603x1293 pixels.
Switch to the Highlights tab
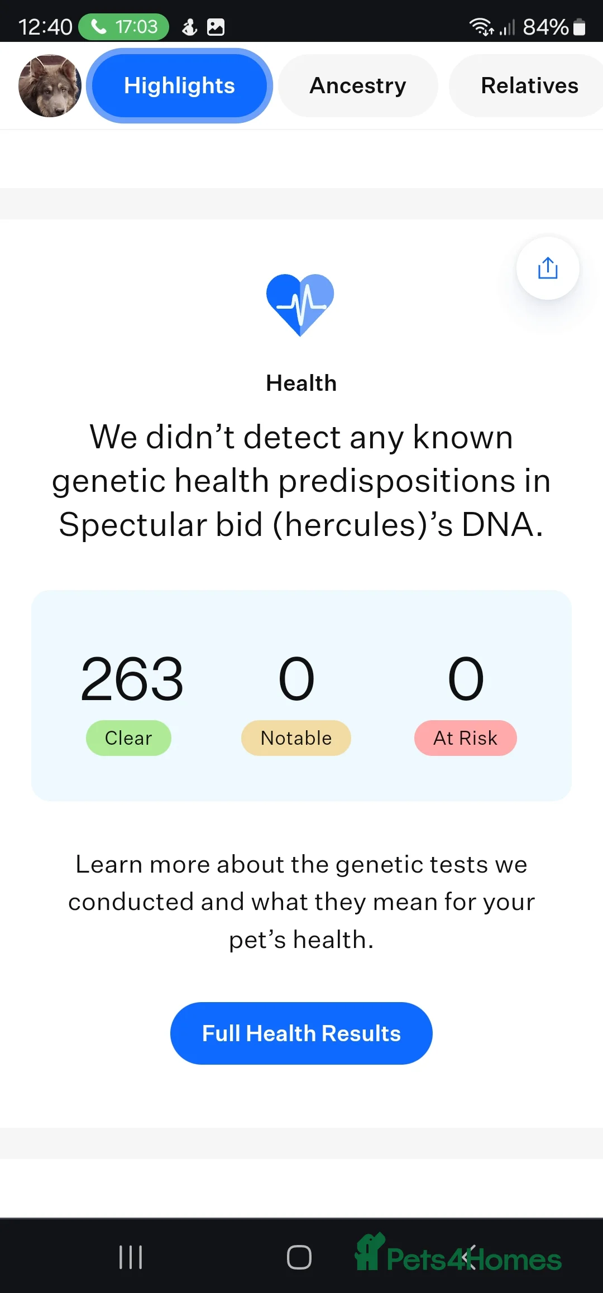pos(179,85)
